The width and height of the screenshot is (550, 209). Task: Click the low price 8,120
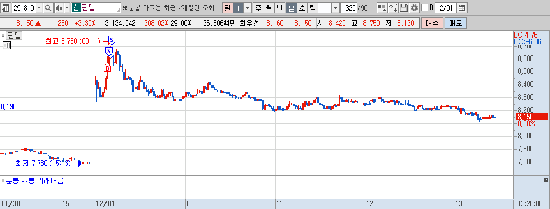click(405, 24)
